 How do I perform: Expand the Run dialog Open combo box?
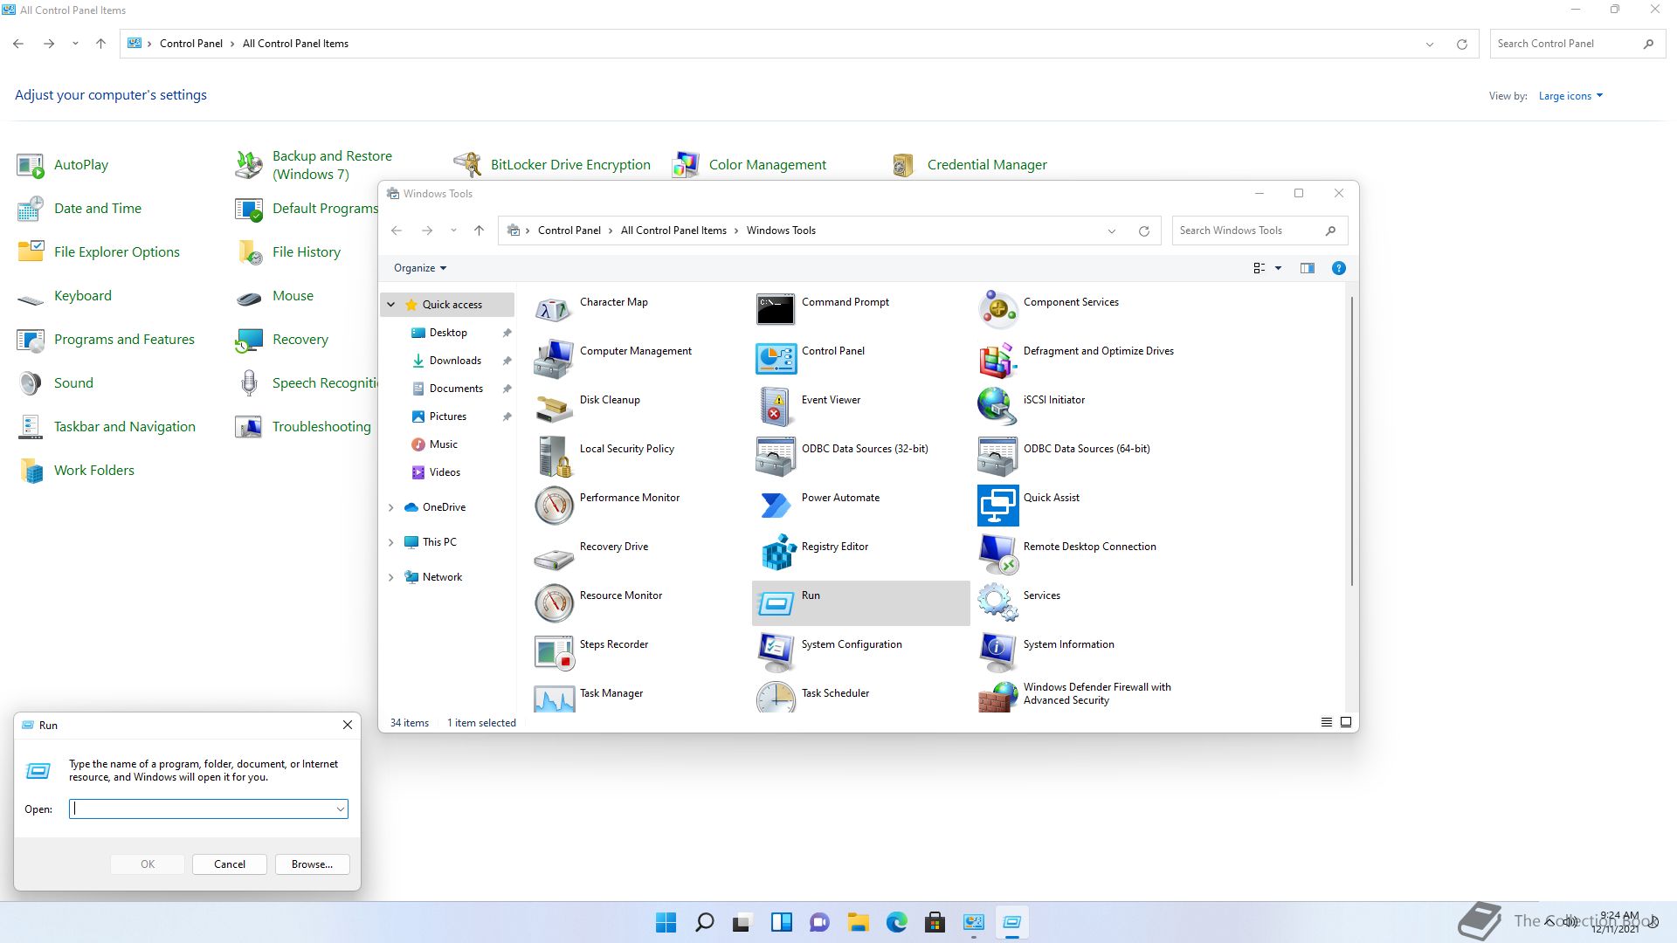(340, 809)
